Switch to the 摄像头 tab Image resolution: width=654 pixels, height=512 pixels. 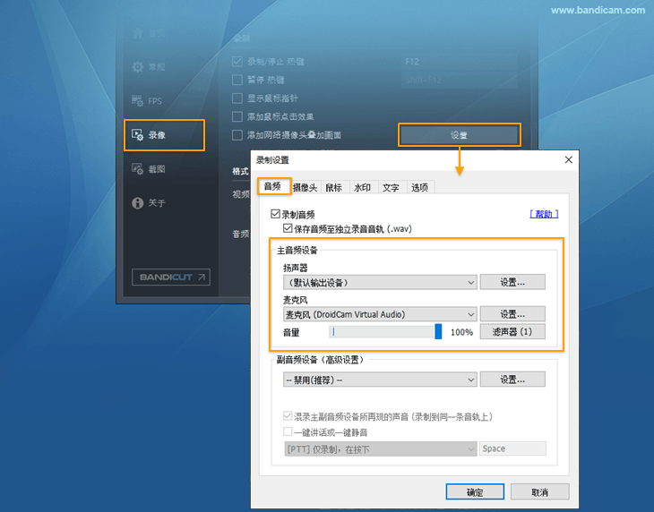(305, 188)
